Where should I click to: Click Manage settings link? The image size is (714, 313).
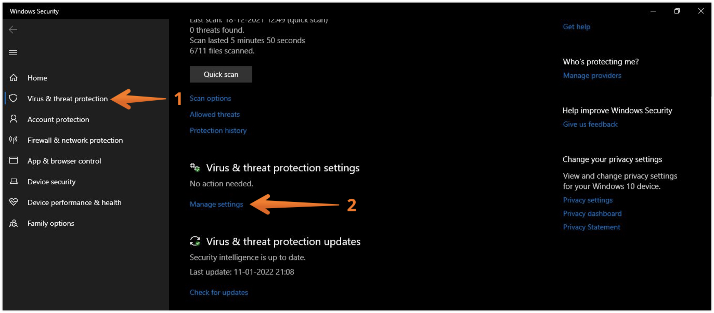[x=216, y=204]
